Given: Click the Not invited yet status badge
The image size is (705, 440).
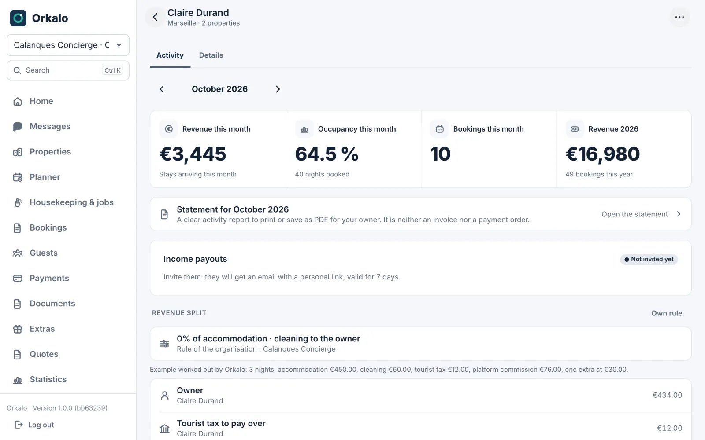Looking at the screenshot, I should tap(649, 260).
